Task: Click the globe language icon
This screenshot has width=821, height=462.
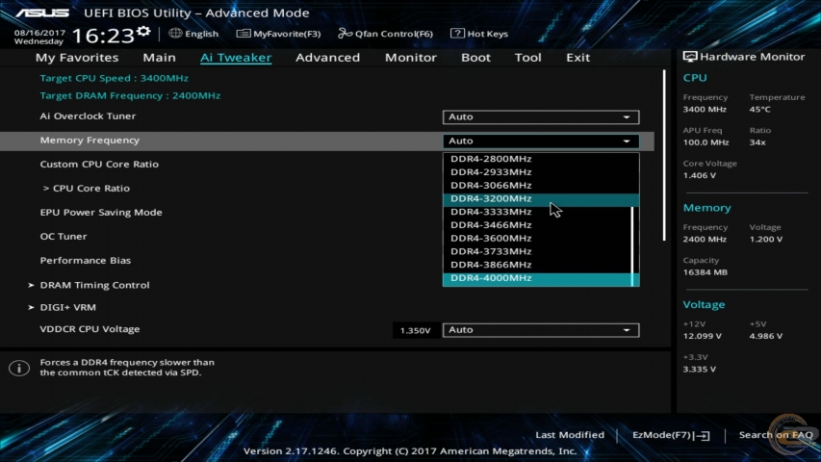Action: 175,33
